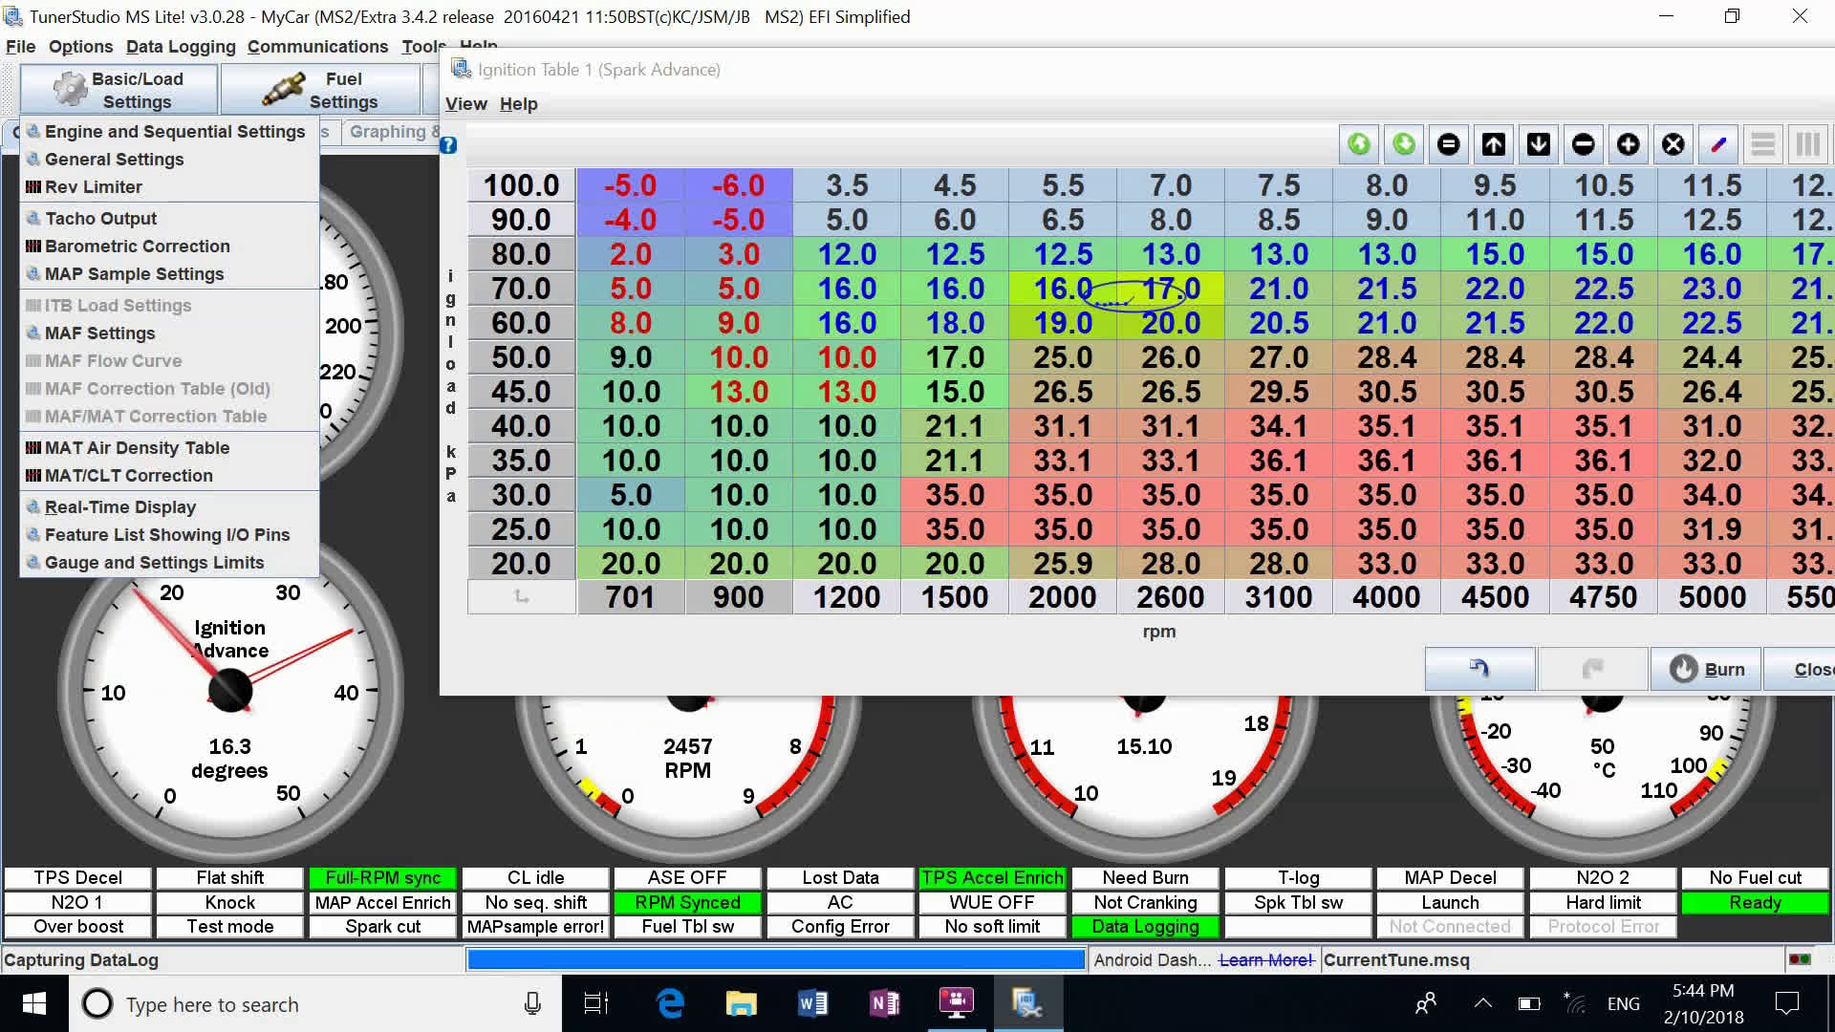The width and height of the screenshot is (1835, 1032).
Task: Select the green decrement-down arrow icon
Action: click(x=1403, y=144)
